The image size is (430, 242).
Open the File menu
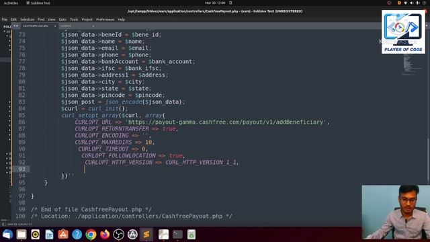click(5, 19)
